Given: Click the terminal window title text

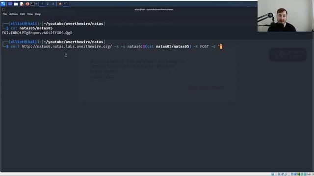Looking at the screenshot, I should (x=154, y=10).
